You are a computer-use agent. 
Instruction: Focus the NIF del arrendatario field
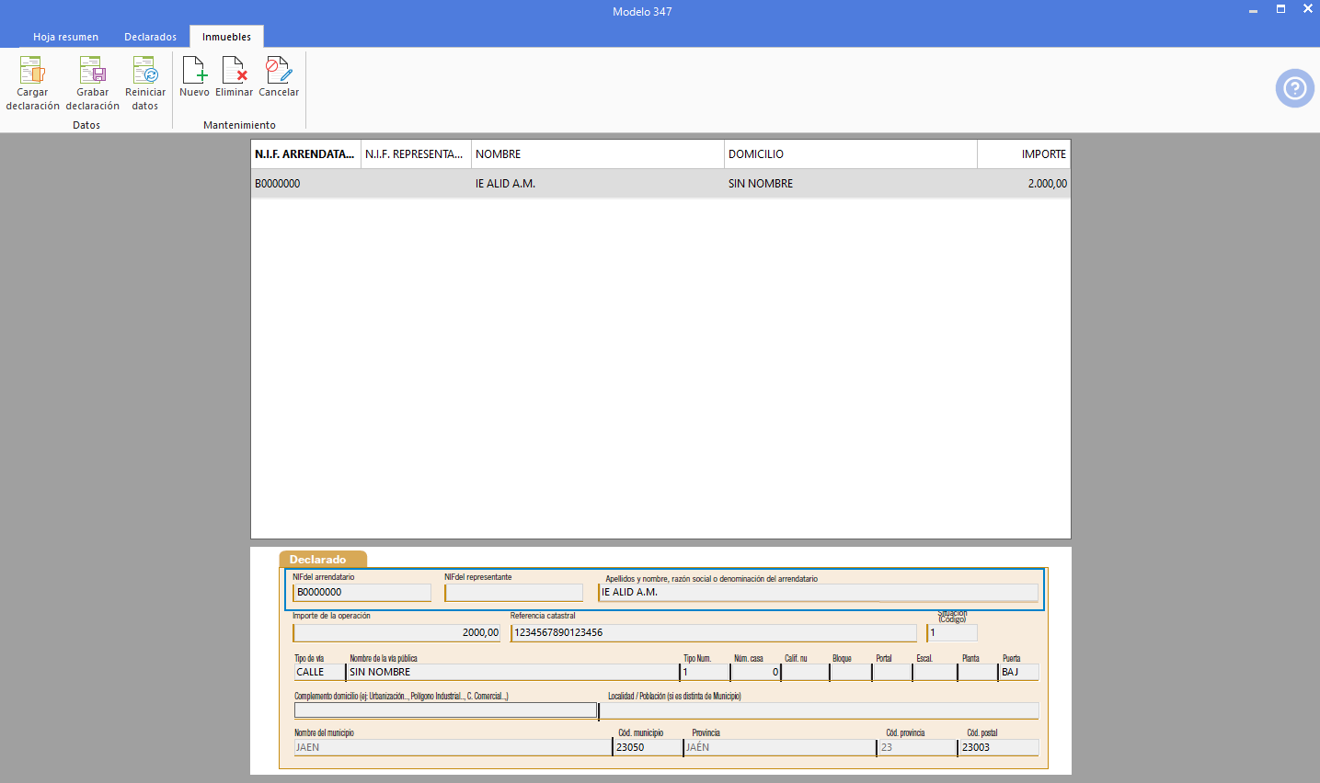362,593
